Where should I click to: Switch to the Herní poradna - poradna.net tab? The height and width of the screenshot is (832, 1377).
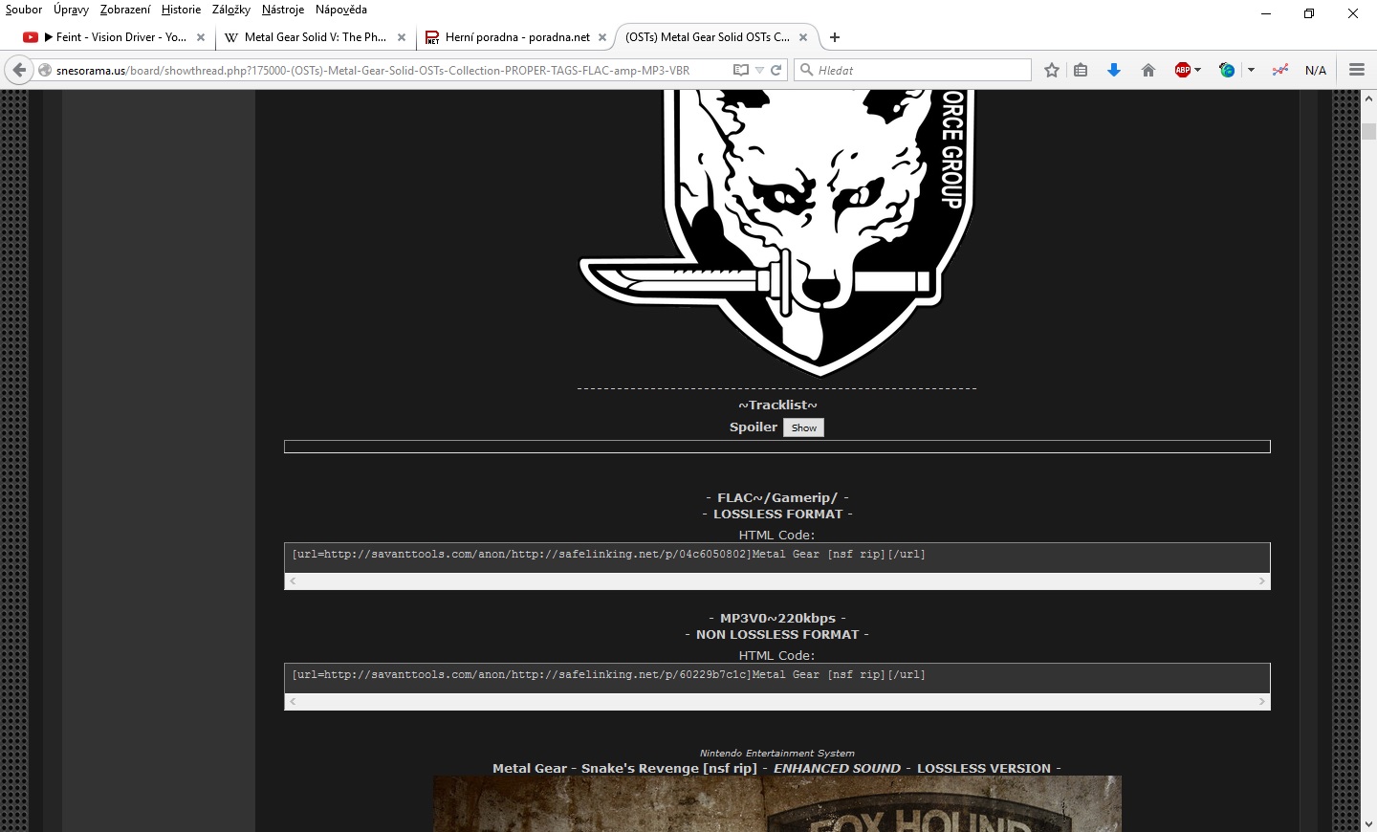[x=516, y=37]
